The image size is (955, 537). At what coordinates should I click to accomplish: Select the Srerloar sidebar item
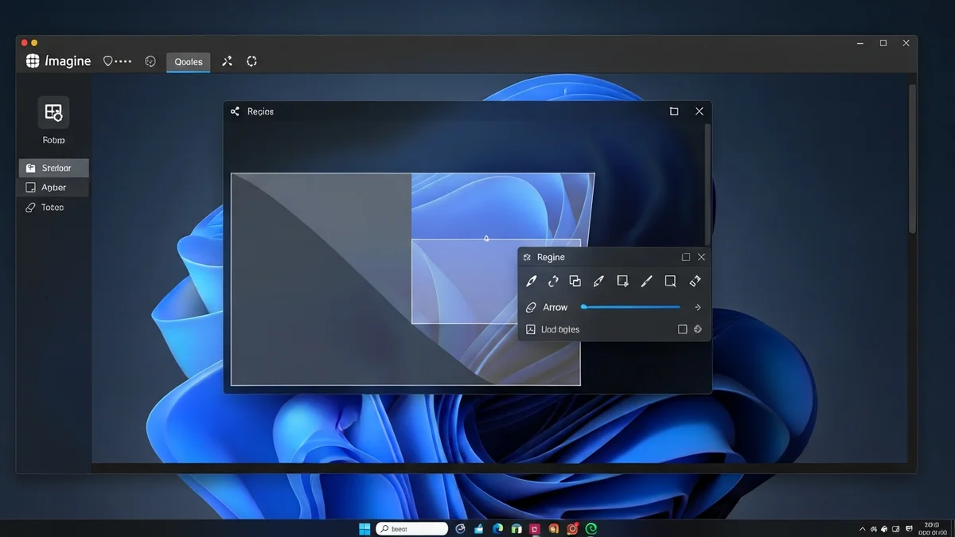(53, 168)
